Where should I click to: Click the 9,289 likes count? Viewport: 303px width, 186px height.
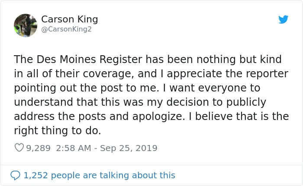click(x=38, y=148)
